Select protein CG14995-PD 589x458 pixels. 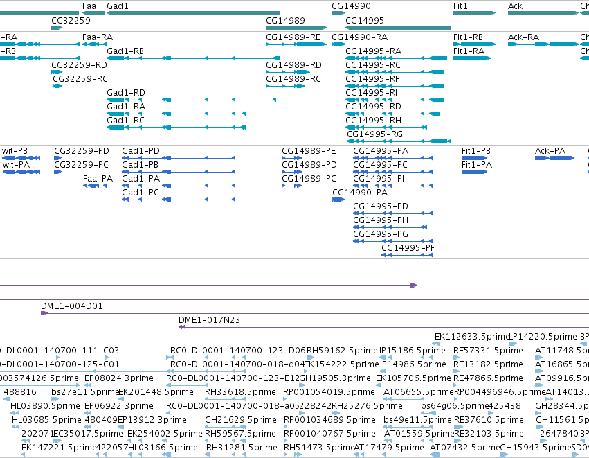[393, 213]
